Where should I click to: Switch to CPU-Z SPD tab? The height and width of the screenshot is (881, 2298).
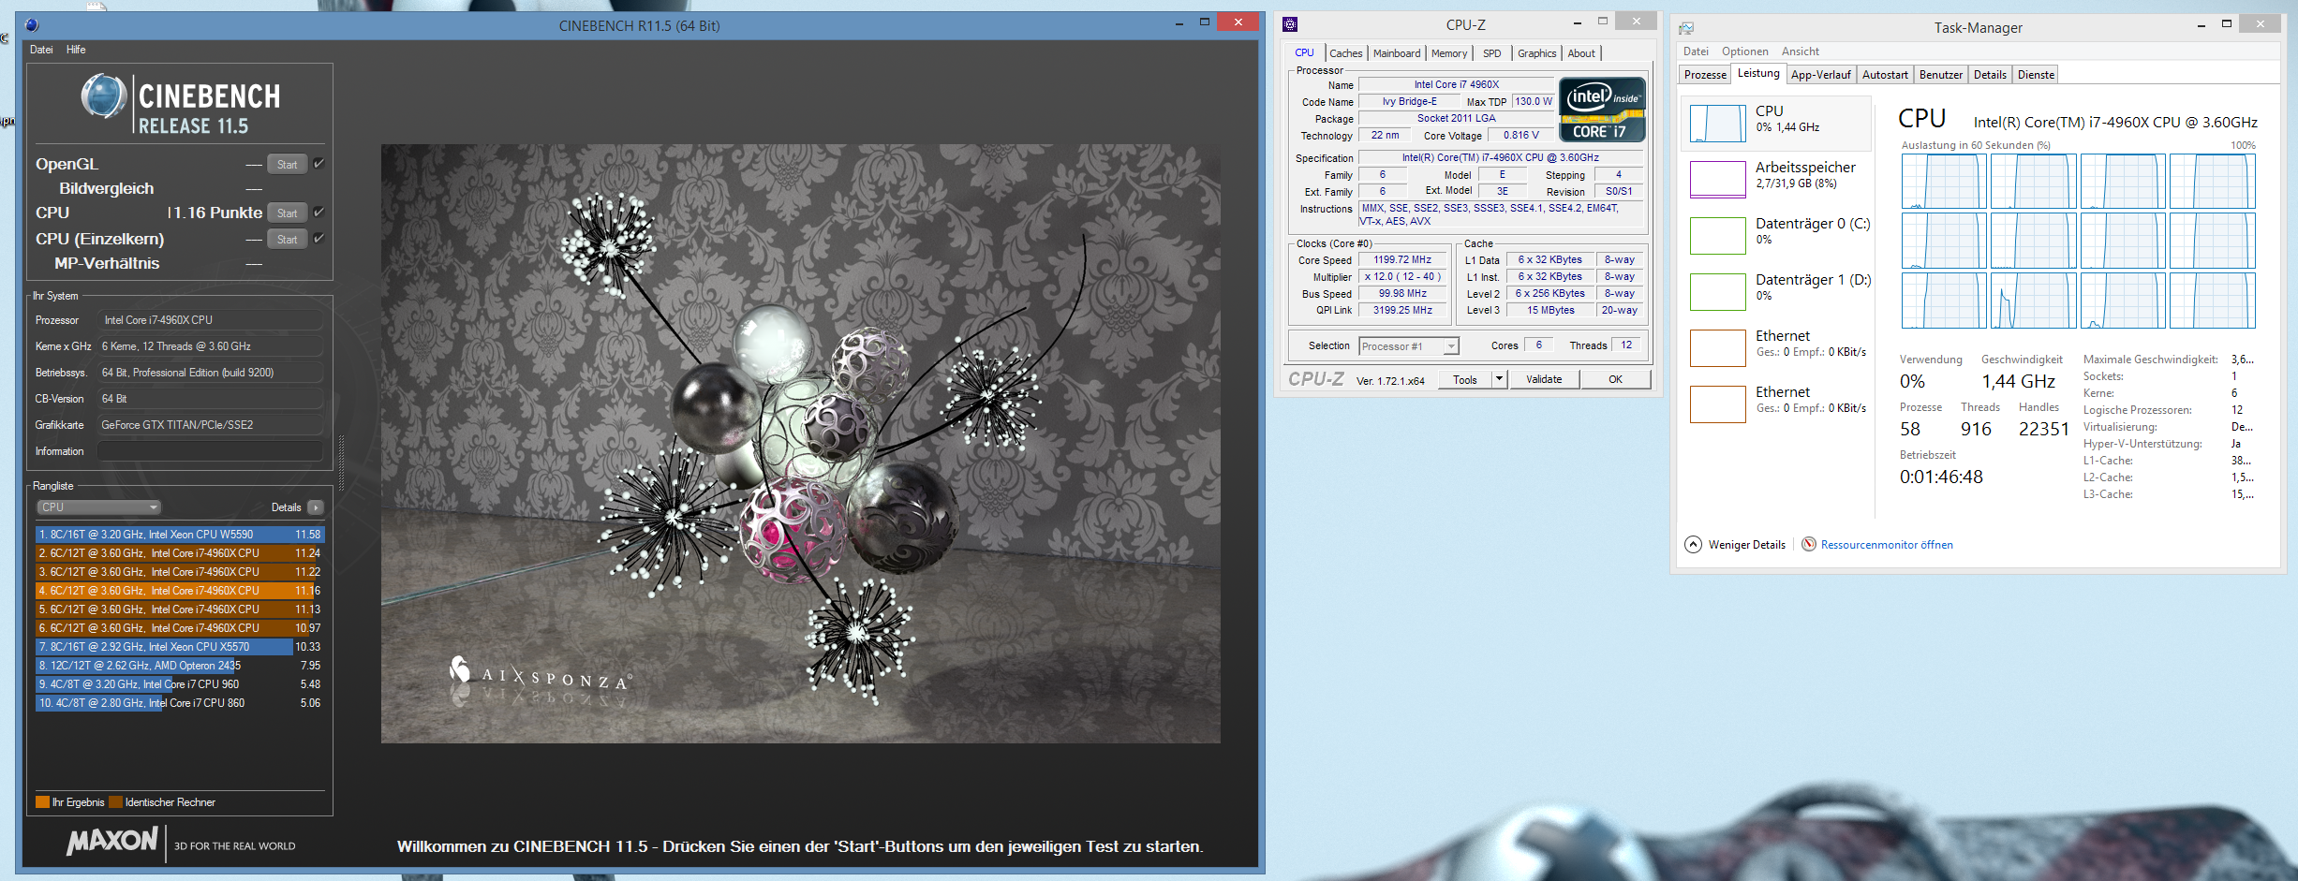(x=1492, y=53)
